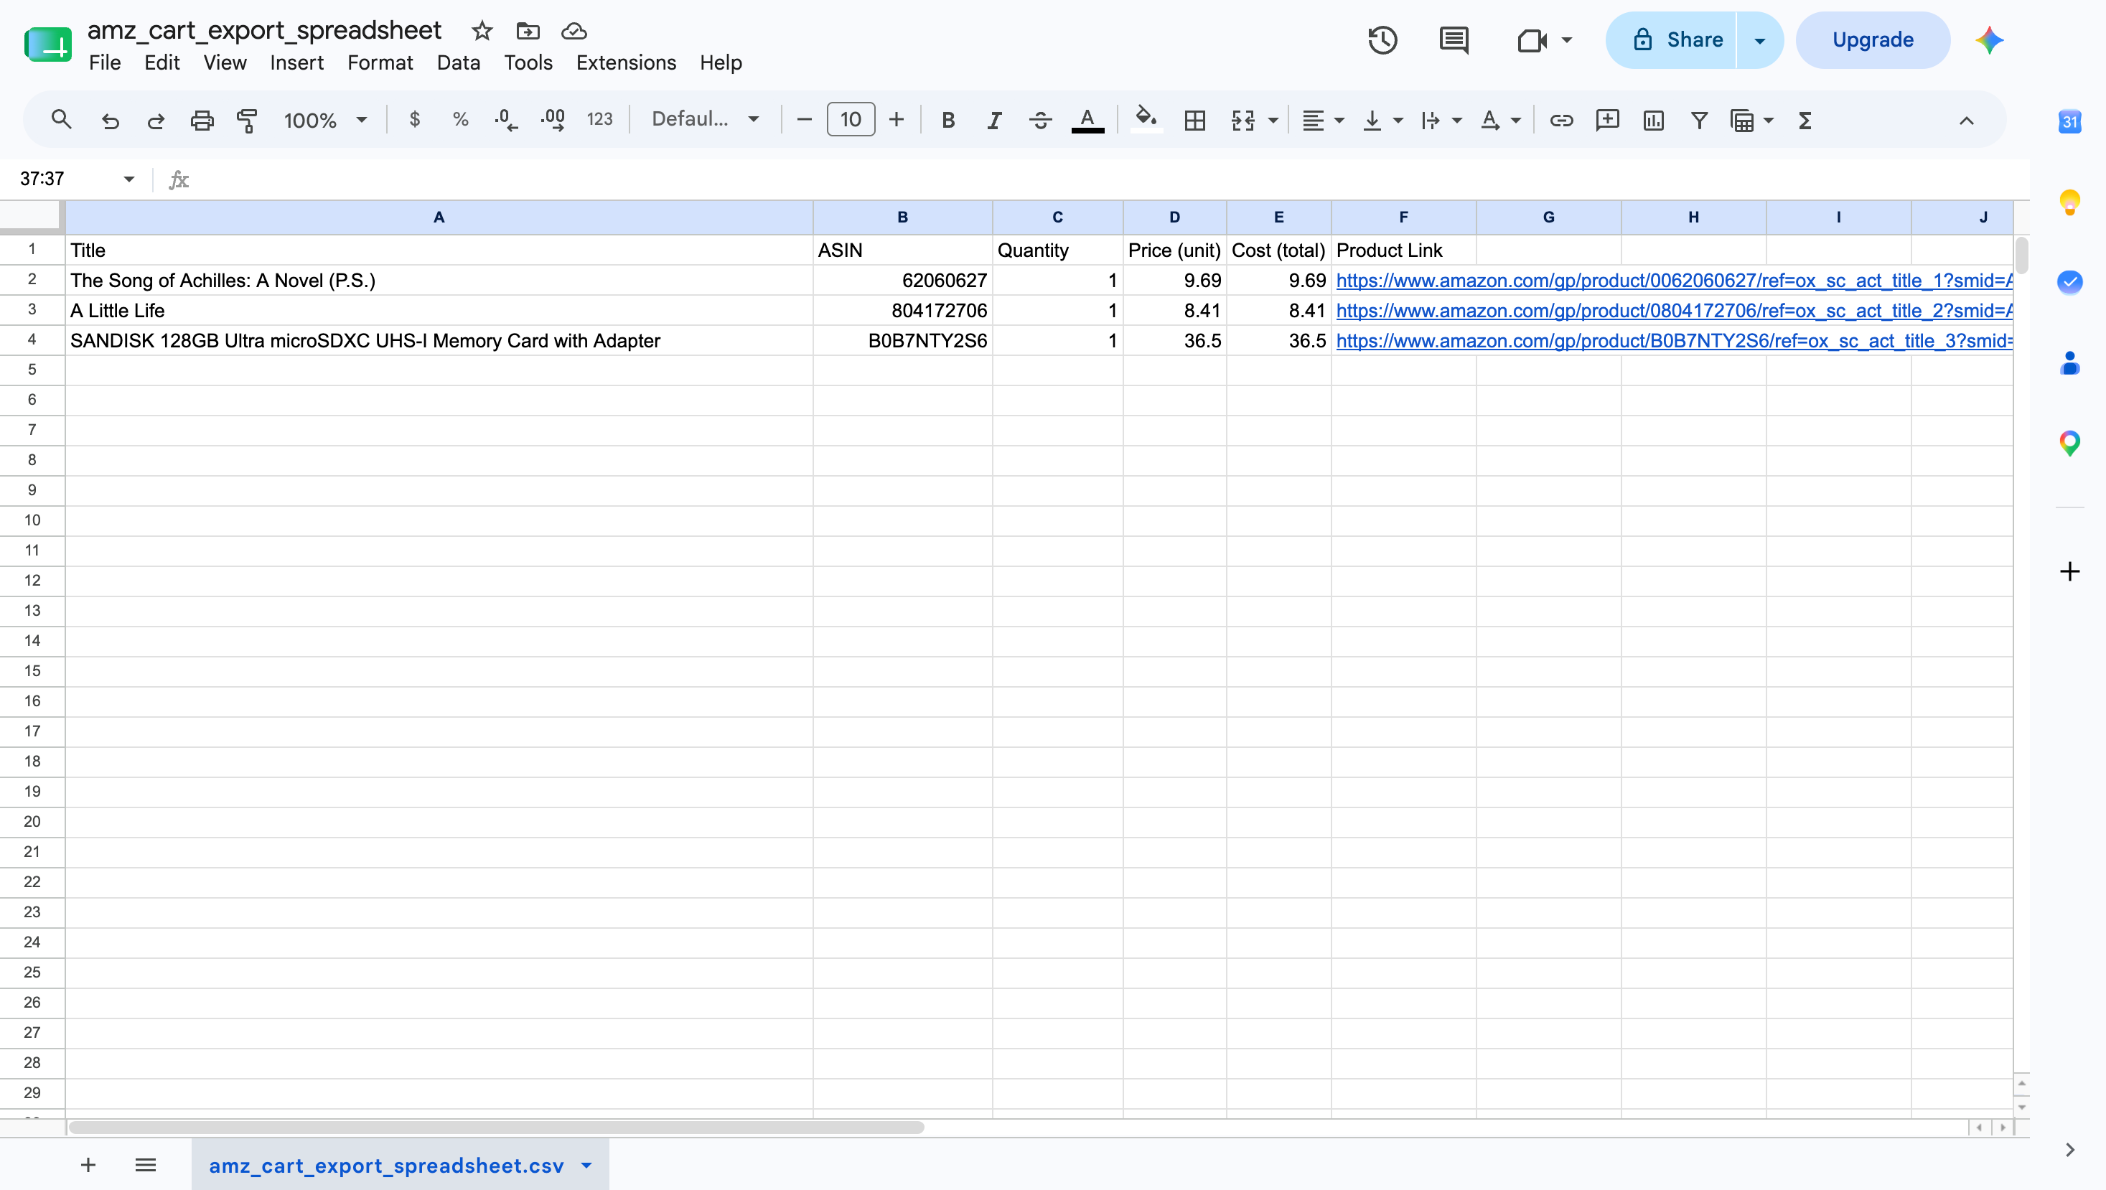Screen dimensions: 2106x1190
Task: Format as currency with dollar icon
Action: coord(414,120)
